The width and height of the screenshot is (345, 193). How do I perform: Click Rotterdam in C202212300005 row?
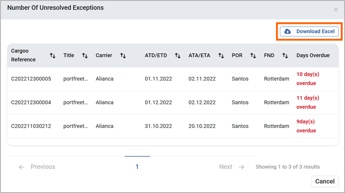[x=277, y=79]
